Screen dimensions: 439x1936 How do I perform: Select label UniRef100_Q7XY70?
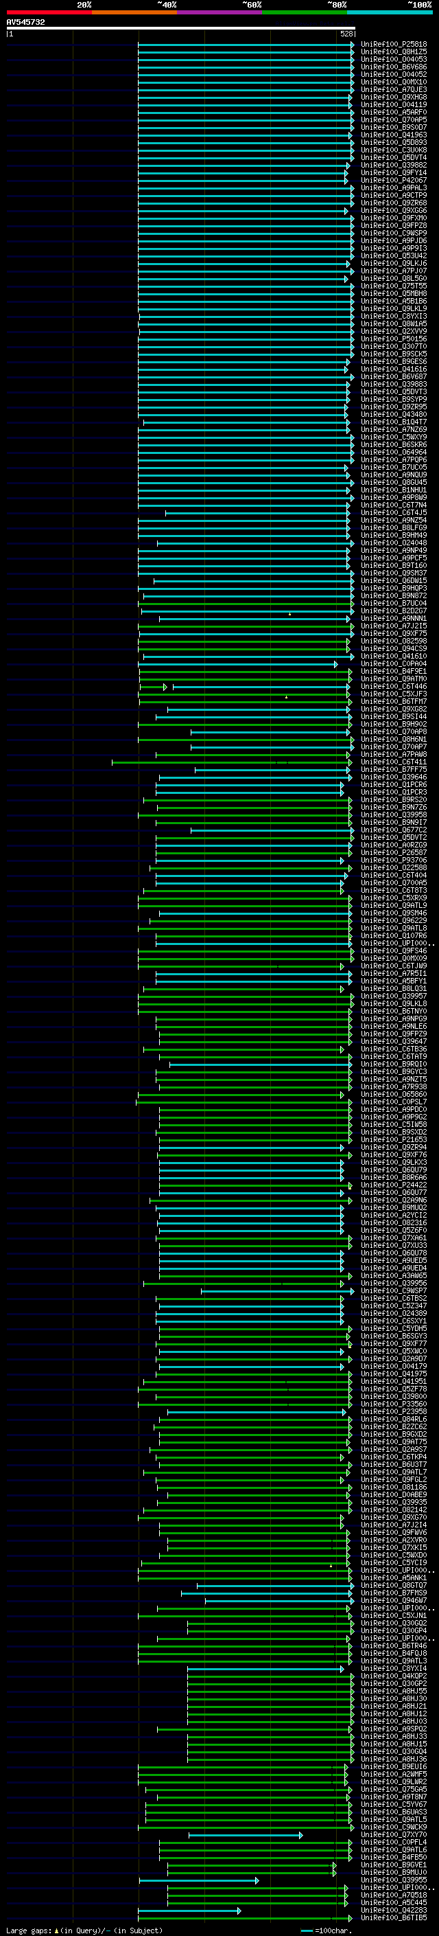click(x=394, y=1834)
